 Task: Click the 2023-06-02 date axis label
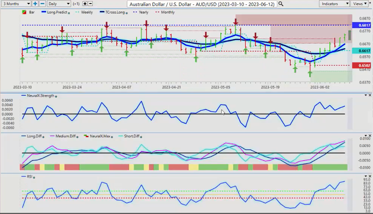coord(320,87)
